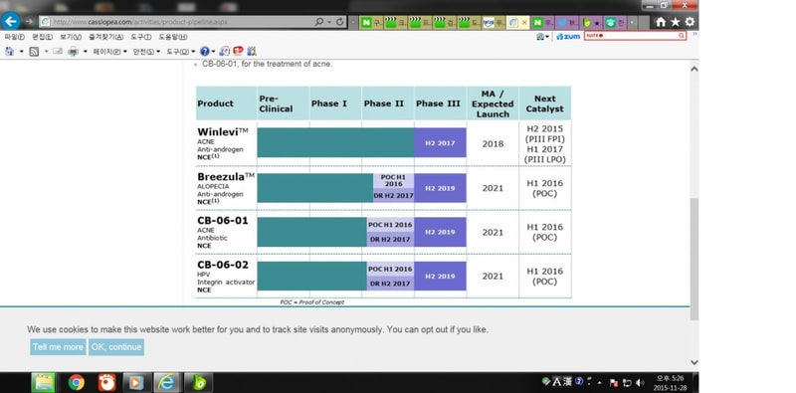This screenshot has height=393, width=796.
Task: Expand the arrow beside the Help icon
Action: pyautogui.click(x=213, y=52)
